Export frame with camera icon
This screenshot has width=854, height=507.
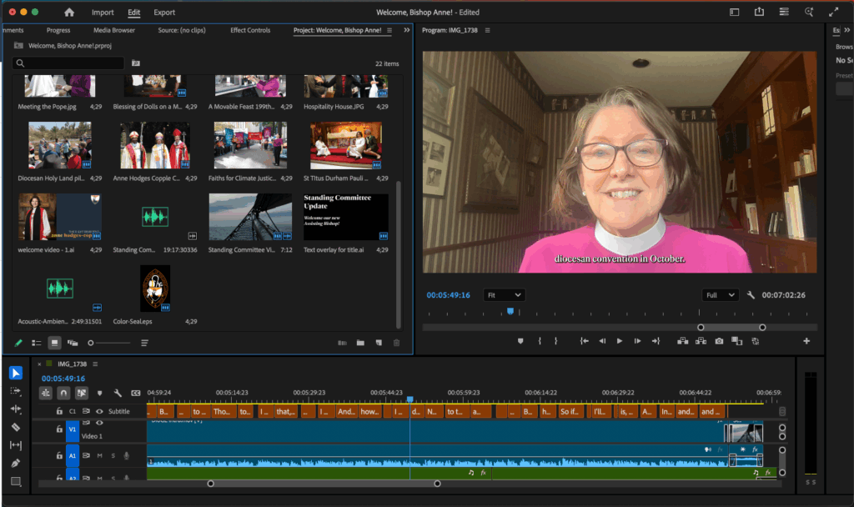pyautogui.click(x=719, y=341)
